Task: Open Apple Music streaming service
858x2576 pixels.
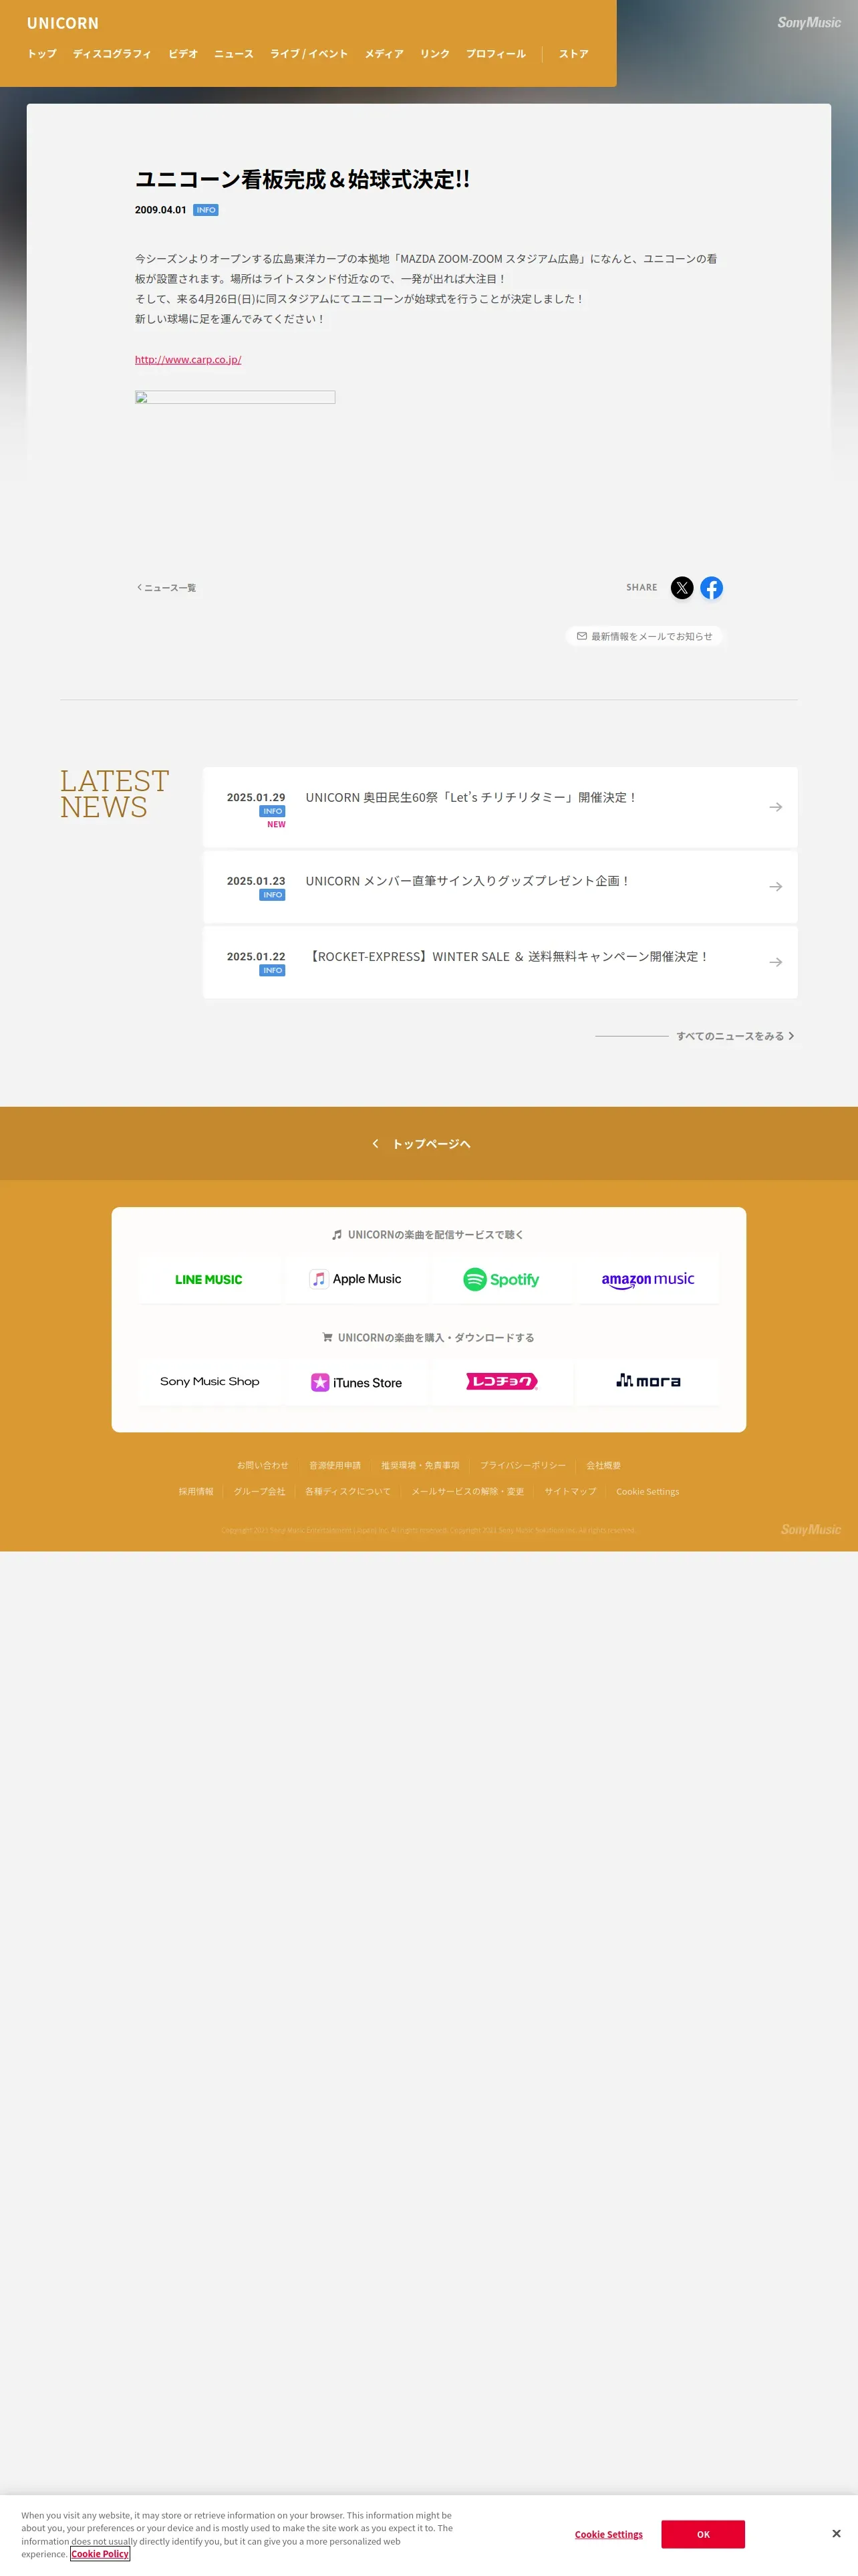Action: coord(355,1279)
